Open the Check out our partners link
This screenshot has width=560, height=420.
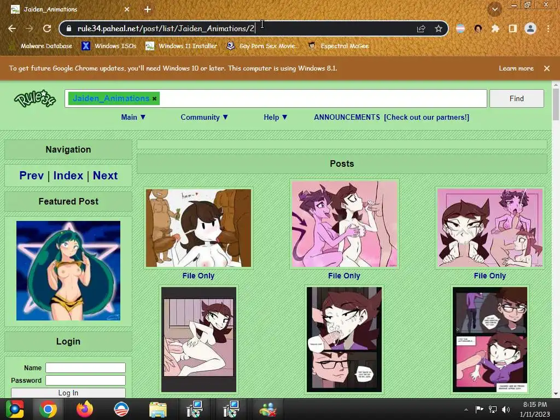[x=427, y=117]
